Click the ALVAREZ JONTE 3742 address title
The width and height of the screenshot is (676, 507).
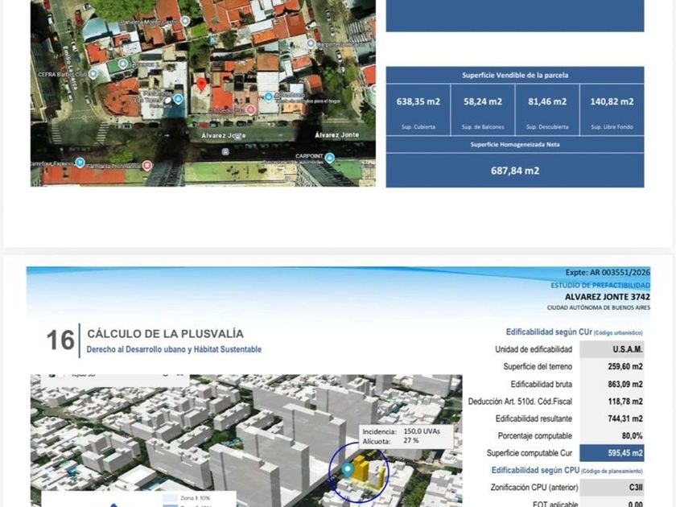point(608,297)
